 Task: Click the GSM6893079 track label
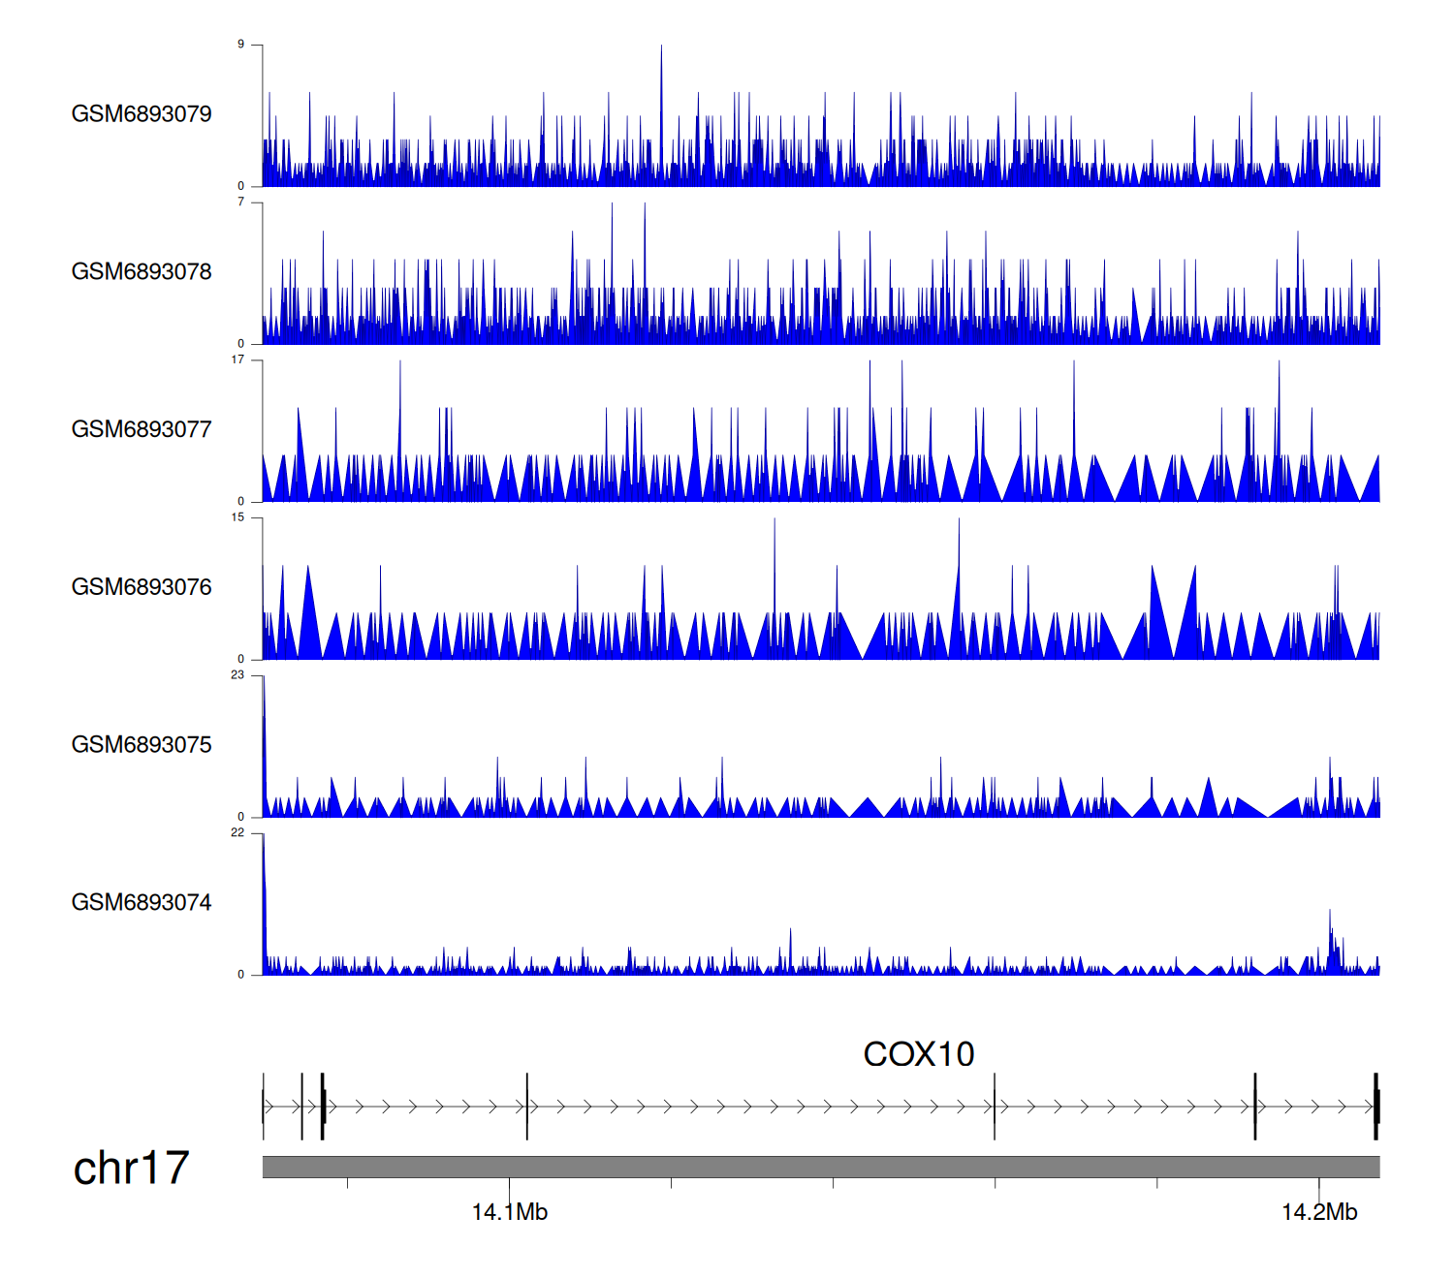(x=142, y=114)
